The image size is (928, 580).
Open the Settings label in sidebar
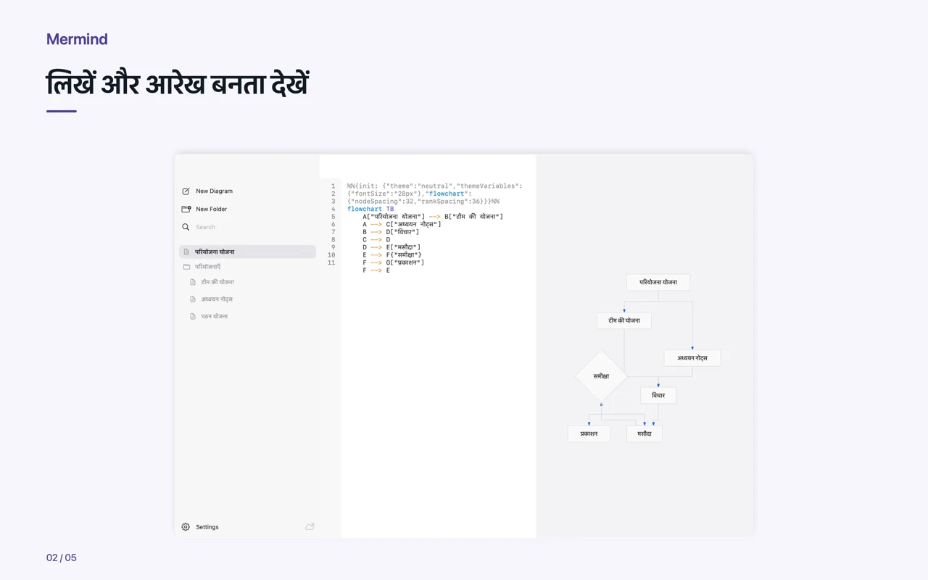[207, 527]
